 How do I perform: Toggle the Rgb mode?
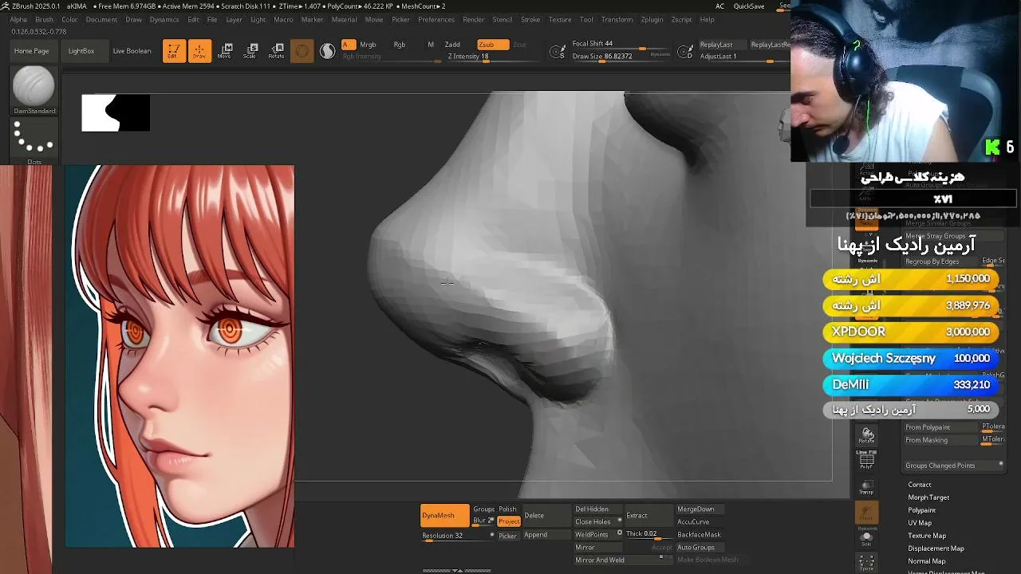tap(400, 45)
